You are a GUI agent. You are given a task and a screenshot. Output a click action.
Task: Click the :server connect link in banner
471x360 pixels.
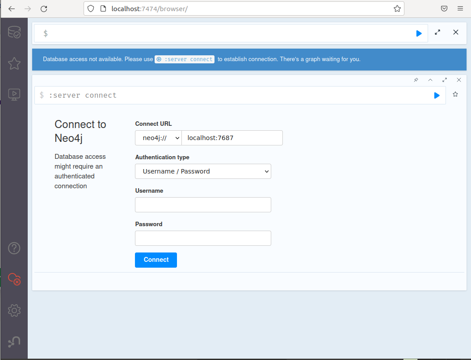coord(185,59)
